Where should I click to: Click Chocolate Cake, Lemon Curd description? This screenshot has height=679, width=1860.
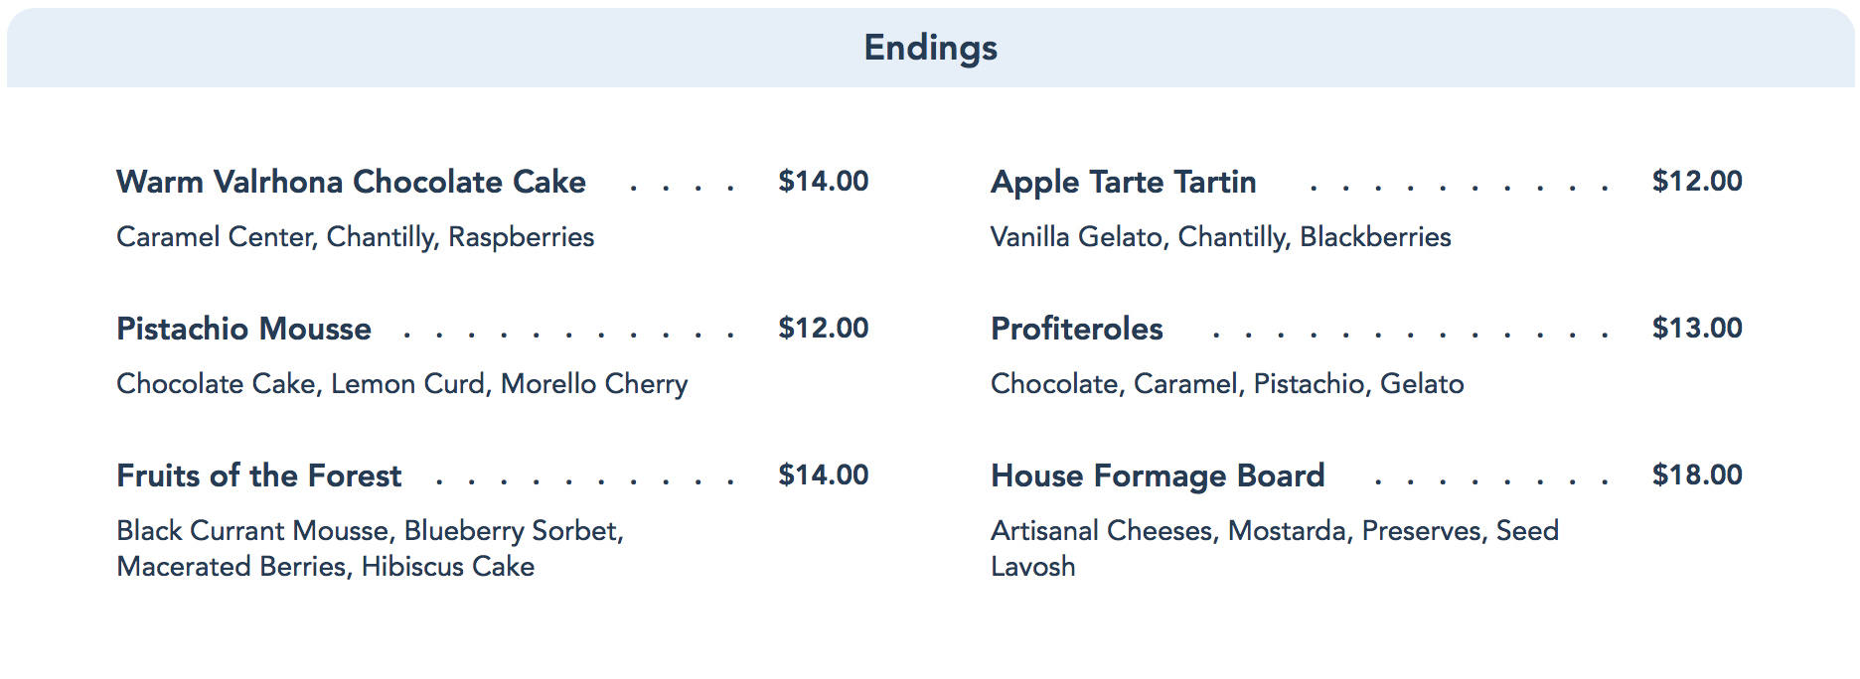(x=401, y=384)
